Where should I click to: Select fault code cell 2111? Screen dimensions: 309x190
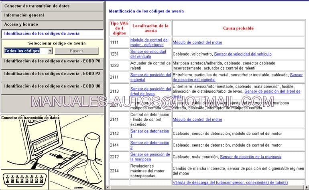[119, 77]
